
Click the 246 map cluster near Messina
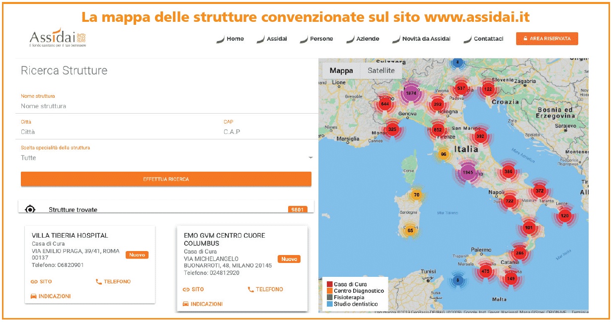(x=520, y=253)
